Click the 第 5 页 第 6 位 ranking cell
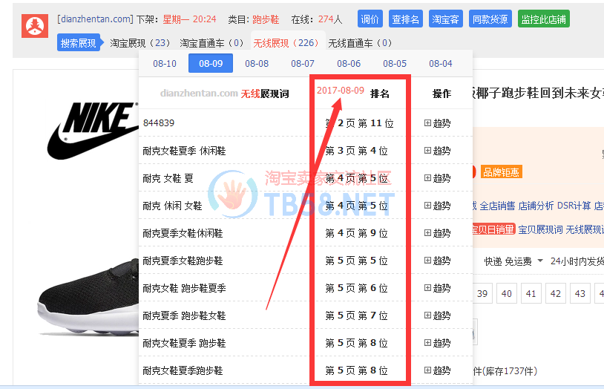The image size is (604, 389). [x=356, y=287]
